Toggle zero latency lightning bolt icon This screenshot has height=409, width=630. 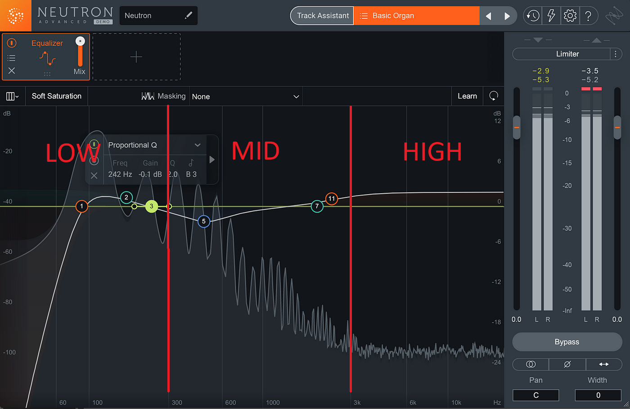tap(551, 16)
